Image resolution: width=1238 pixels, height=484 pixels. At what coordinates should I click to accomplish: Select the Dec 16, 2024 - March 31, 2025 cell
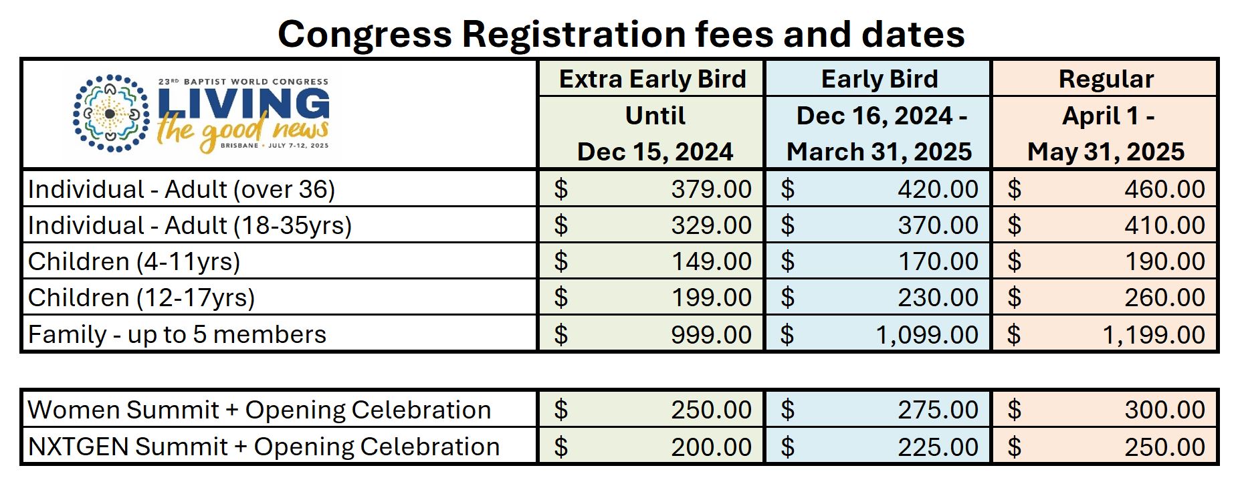(879, 133)
